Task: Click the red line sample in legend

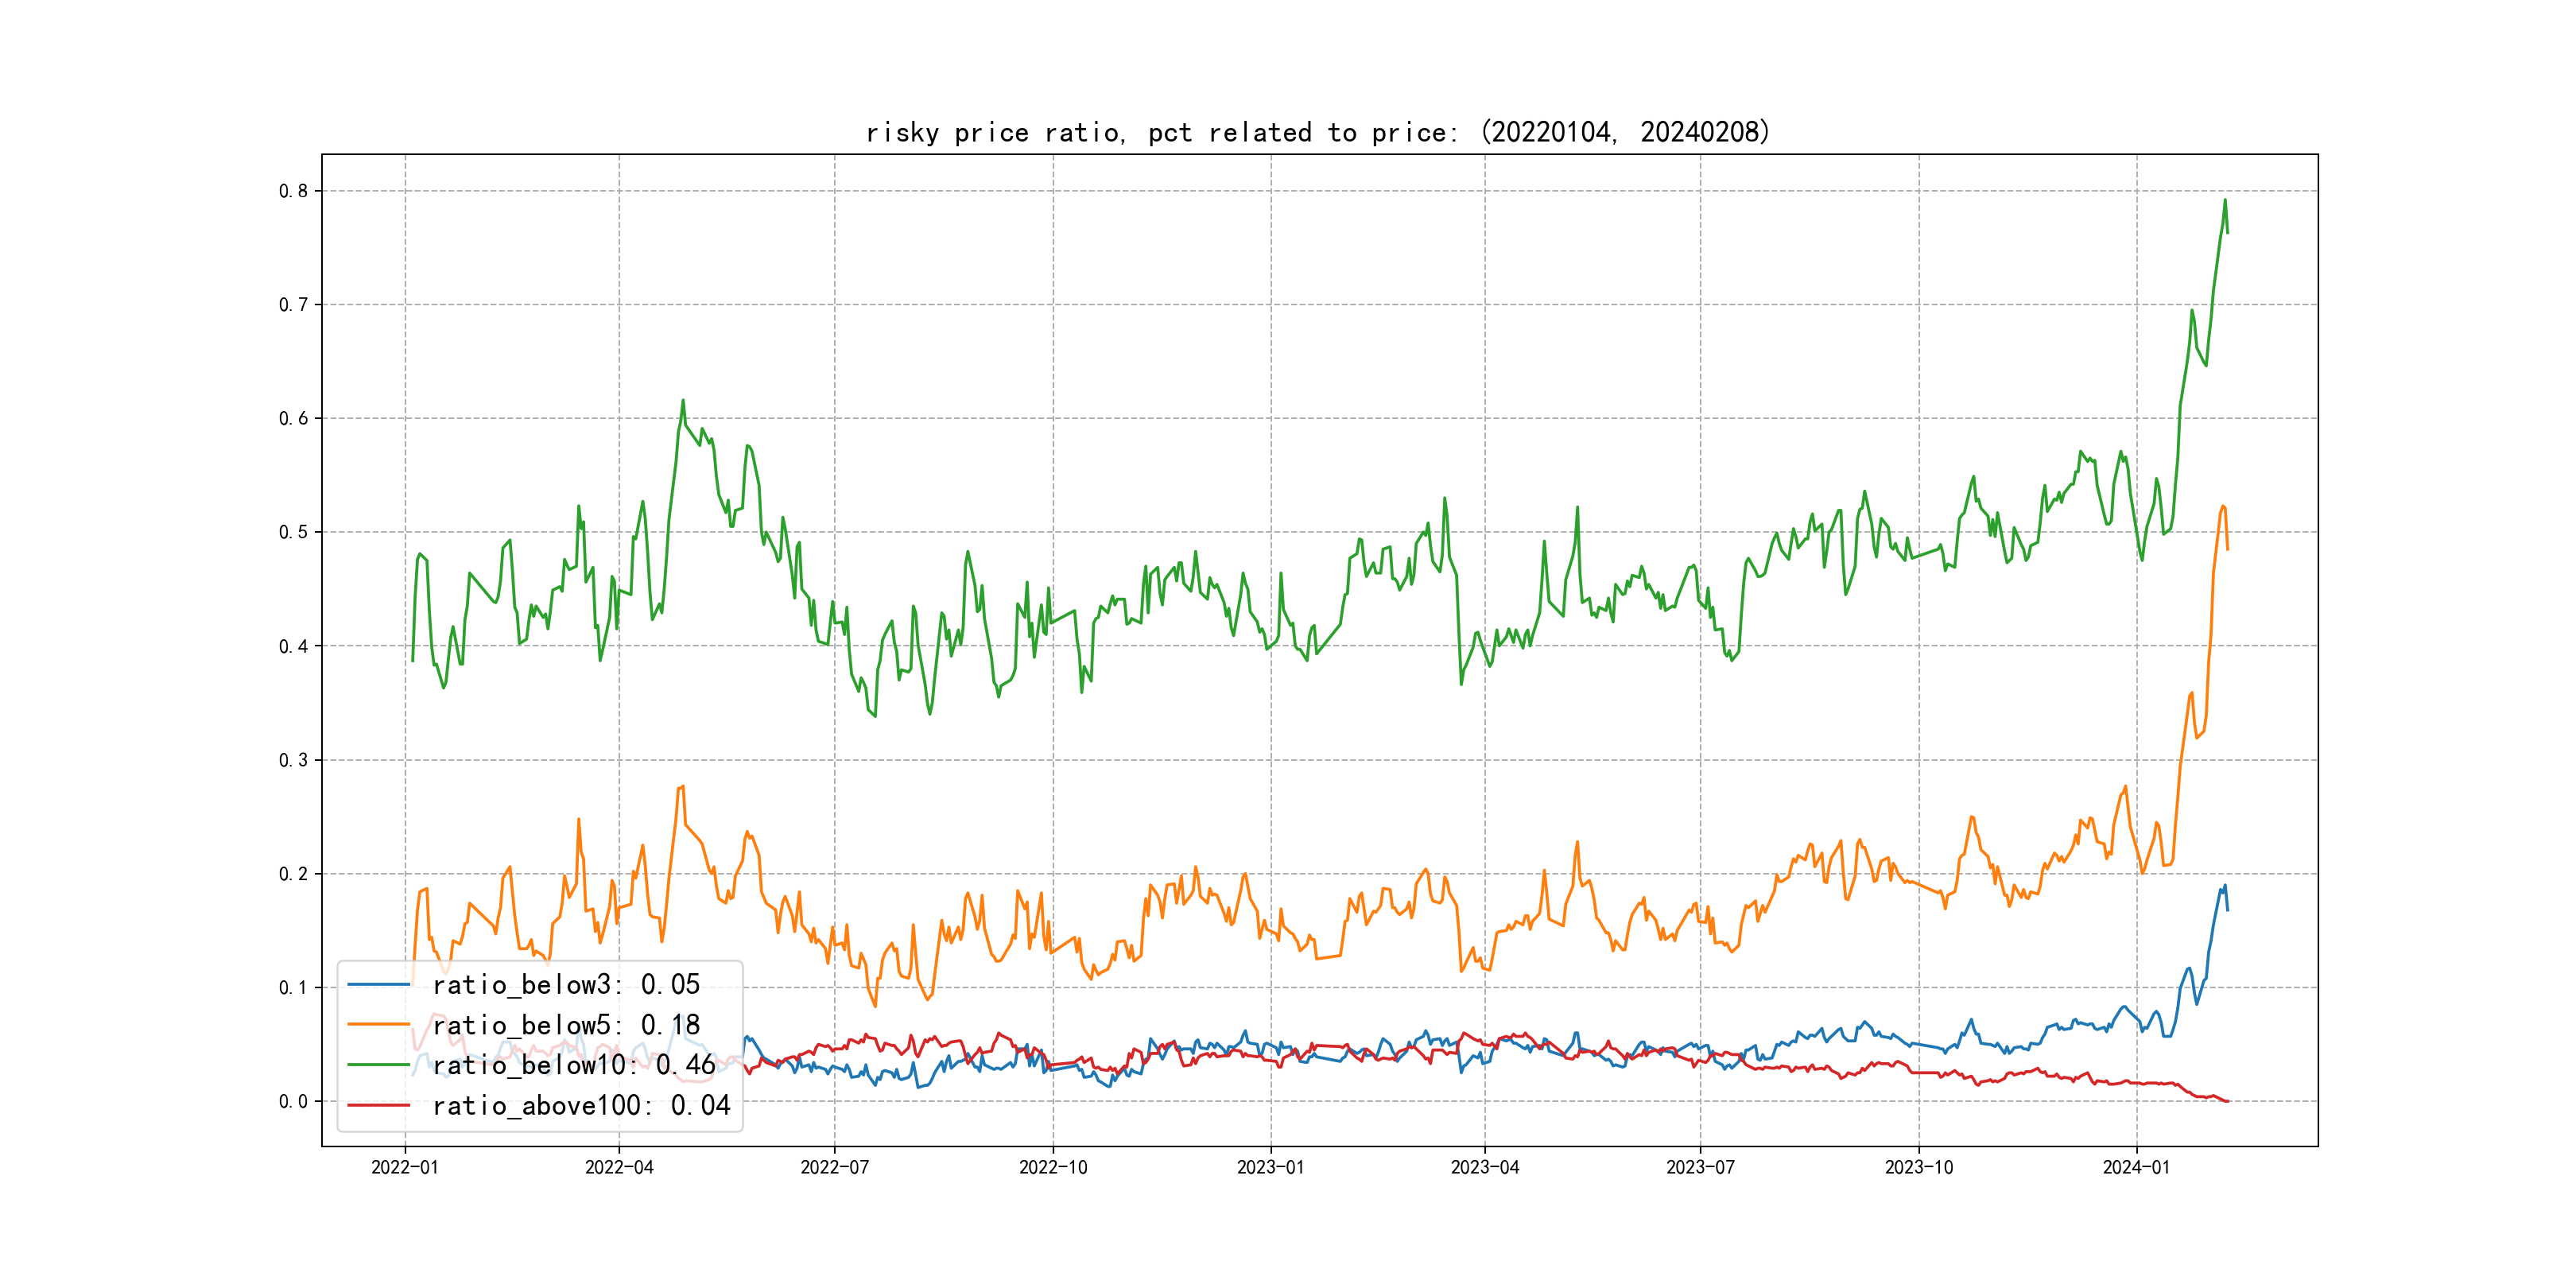Action: (x=379, y=1105)
